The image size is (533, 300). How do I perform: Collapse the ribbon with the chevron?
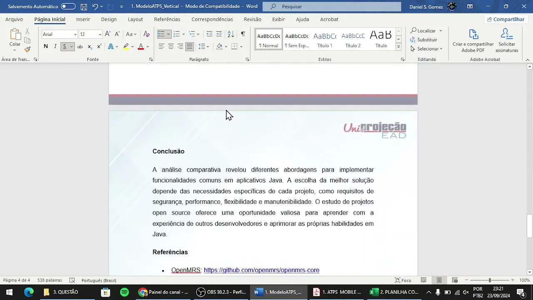click(528, 60)
